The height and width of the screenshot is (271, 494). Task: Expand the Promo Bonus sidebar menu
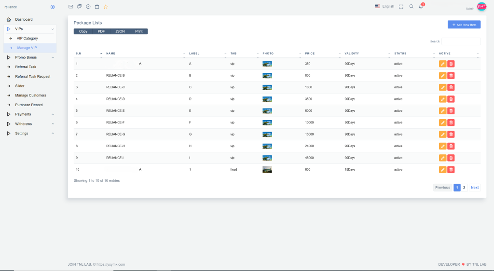(30, 57)
